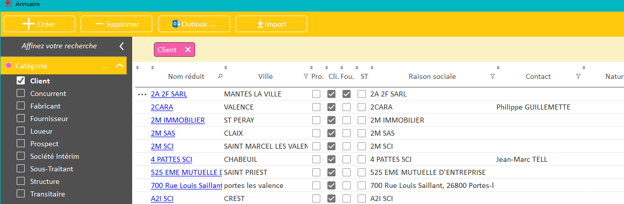Click the Contact column header

tap(538, 76)
